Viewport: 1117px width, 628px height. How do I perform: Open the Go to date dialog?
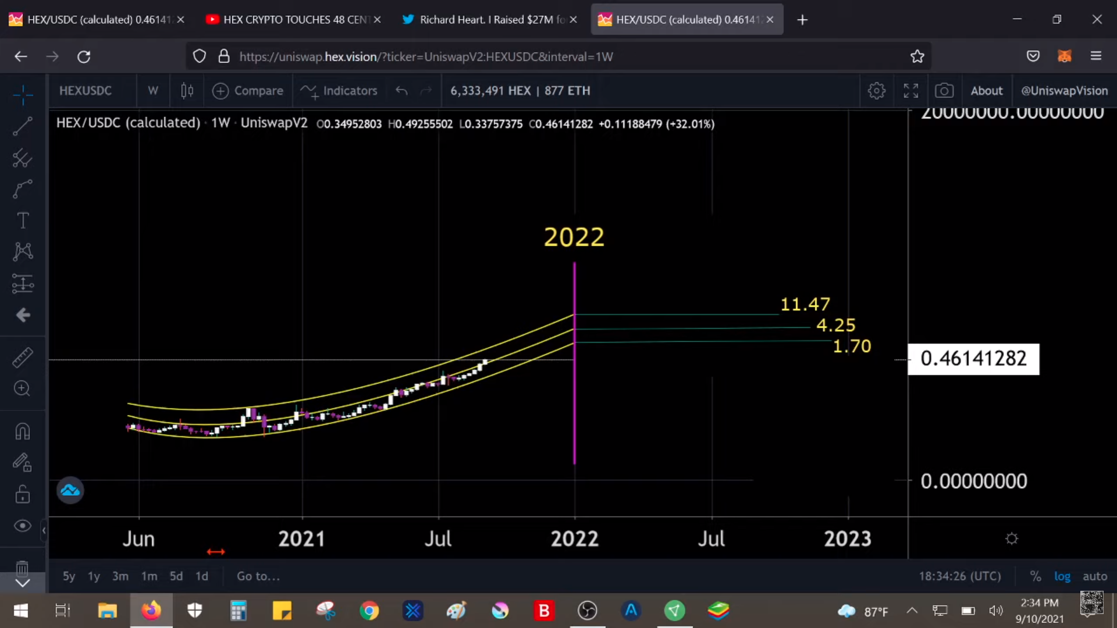click(x=258, y=576)
